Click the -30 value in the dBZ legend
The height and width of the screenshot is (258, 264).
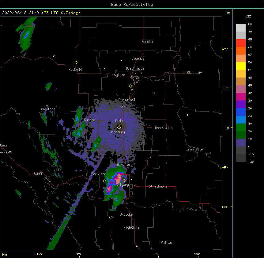pyautogui.click(x=251, y=162)
